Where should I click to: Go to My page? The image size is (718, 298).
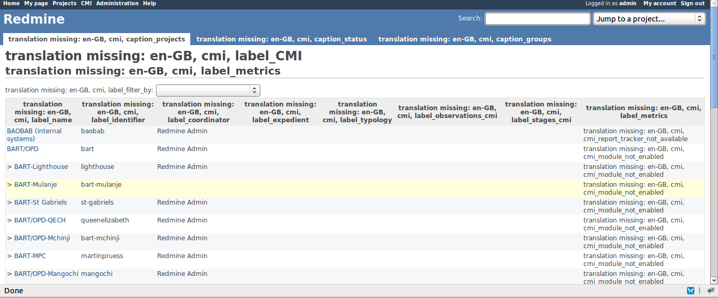coord(36,3)
